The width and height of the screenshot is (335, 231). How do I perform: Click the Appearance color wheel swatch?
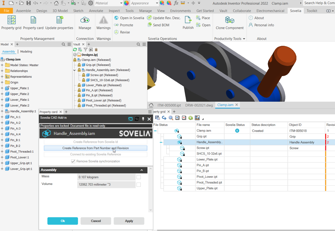(127, 3)
